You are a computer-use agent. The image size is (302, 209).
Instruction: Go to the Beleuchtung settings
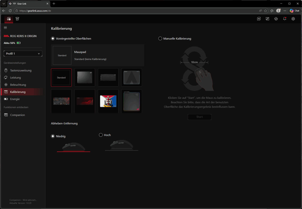[18, 85]
